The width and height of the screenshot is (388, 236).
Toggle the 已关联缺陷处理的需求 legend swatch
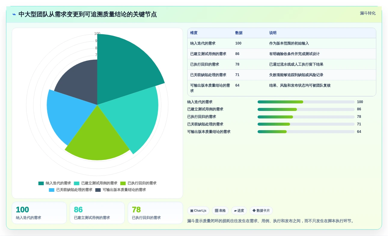52,190
